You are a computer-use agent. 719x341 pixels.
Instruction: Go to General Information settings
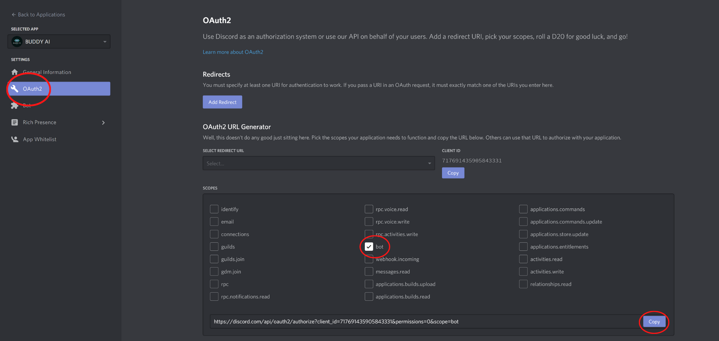pyautogui.click(x=47, y=72)
